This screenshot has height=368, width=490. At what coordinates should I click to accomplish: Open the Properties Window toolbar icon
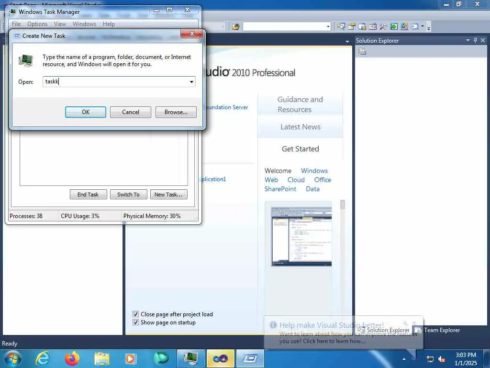[352, 27]
